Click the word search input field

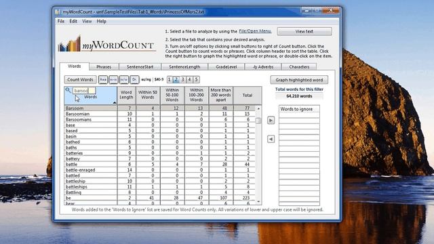(x=84, y=90)
